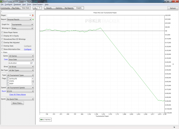Switch to the Statistics tab
This screenshot has height=129, width=179.
click(59, 8)
